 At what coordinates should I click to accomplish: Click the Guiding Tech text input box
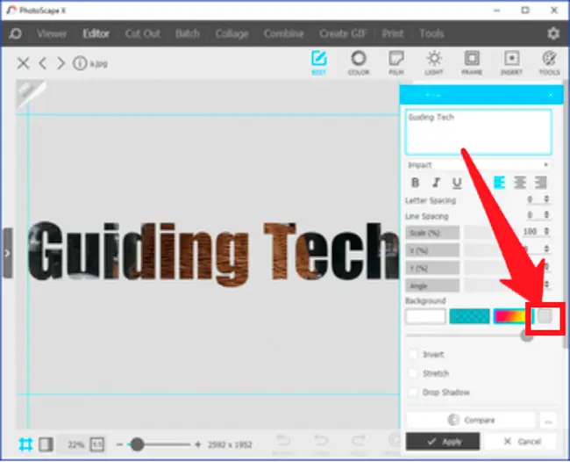(x=478, y=132)
